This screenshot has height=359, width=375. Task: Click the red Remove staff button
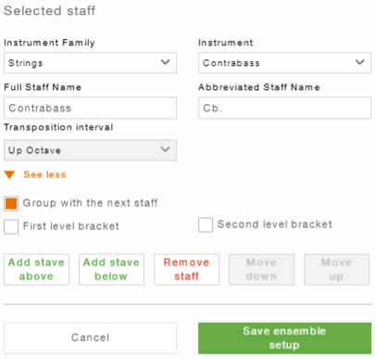pos(186,269)
